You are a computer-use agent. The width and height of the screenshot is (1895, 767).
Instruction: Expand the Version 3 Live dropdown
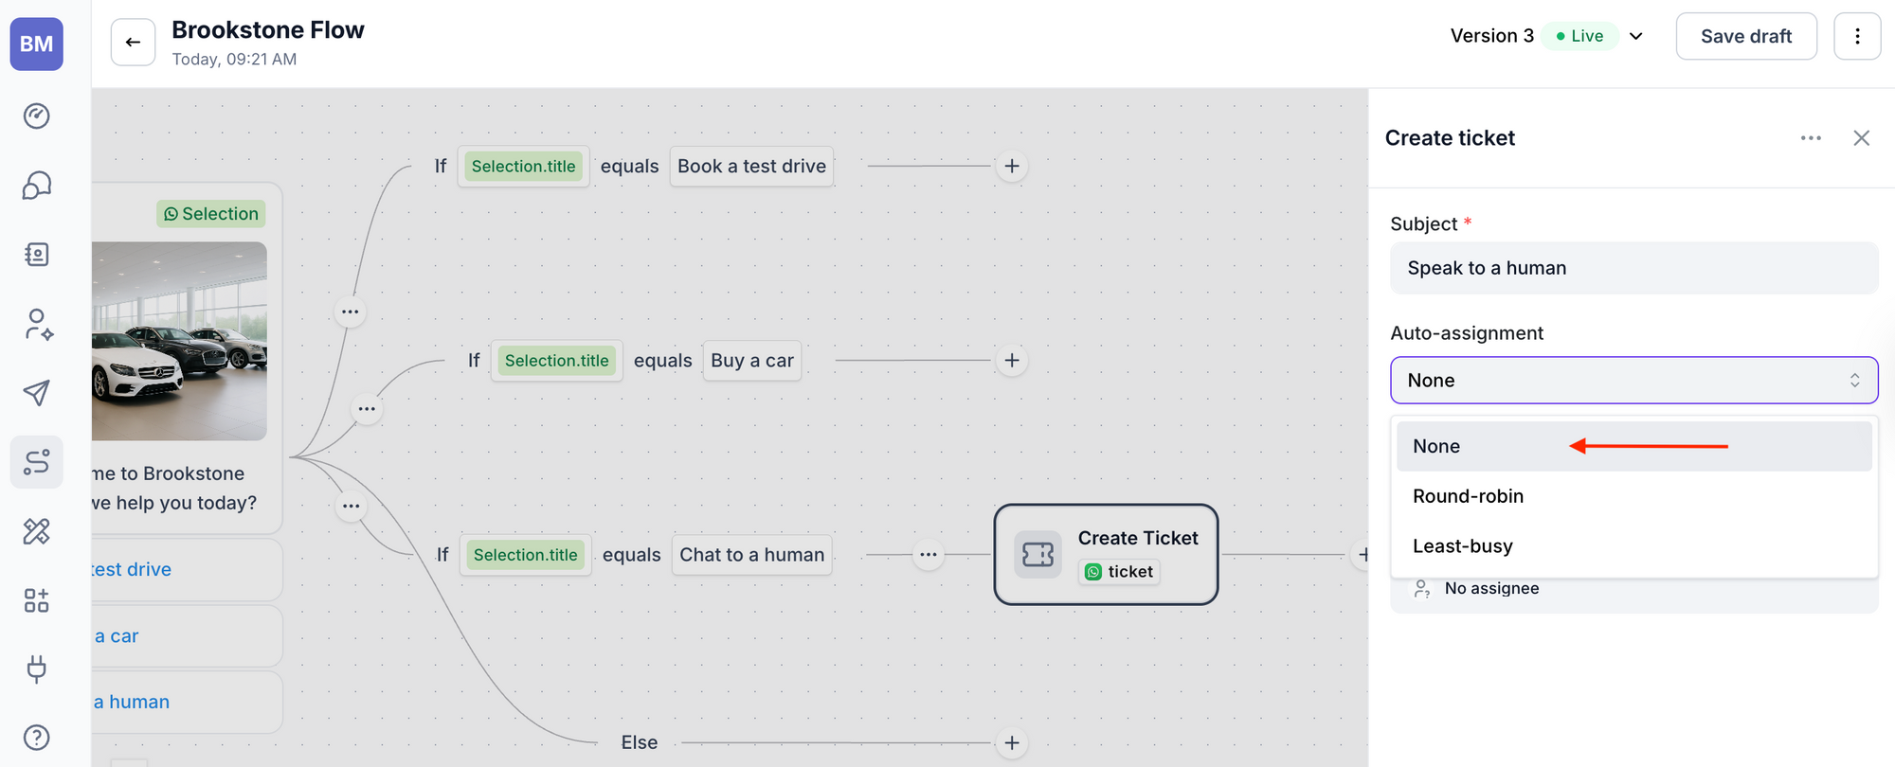point(1635,36)
